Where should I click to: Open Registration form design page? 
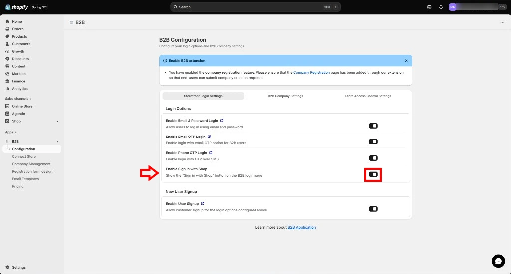coord(32,171)
